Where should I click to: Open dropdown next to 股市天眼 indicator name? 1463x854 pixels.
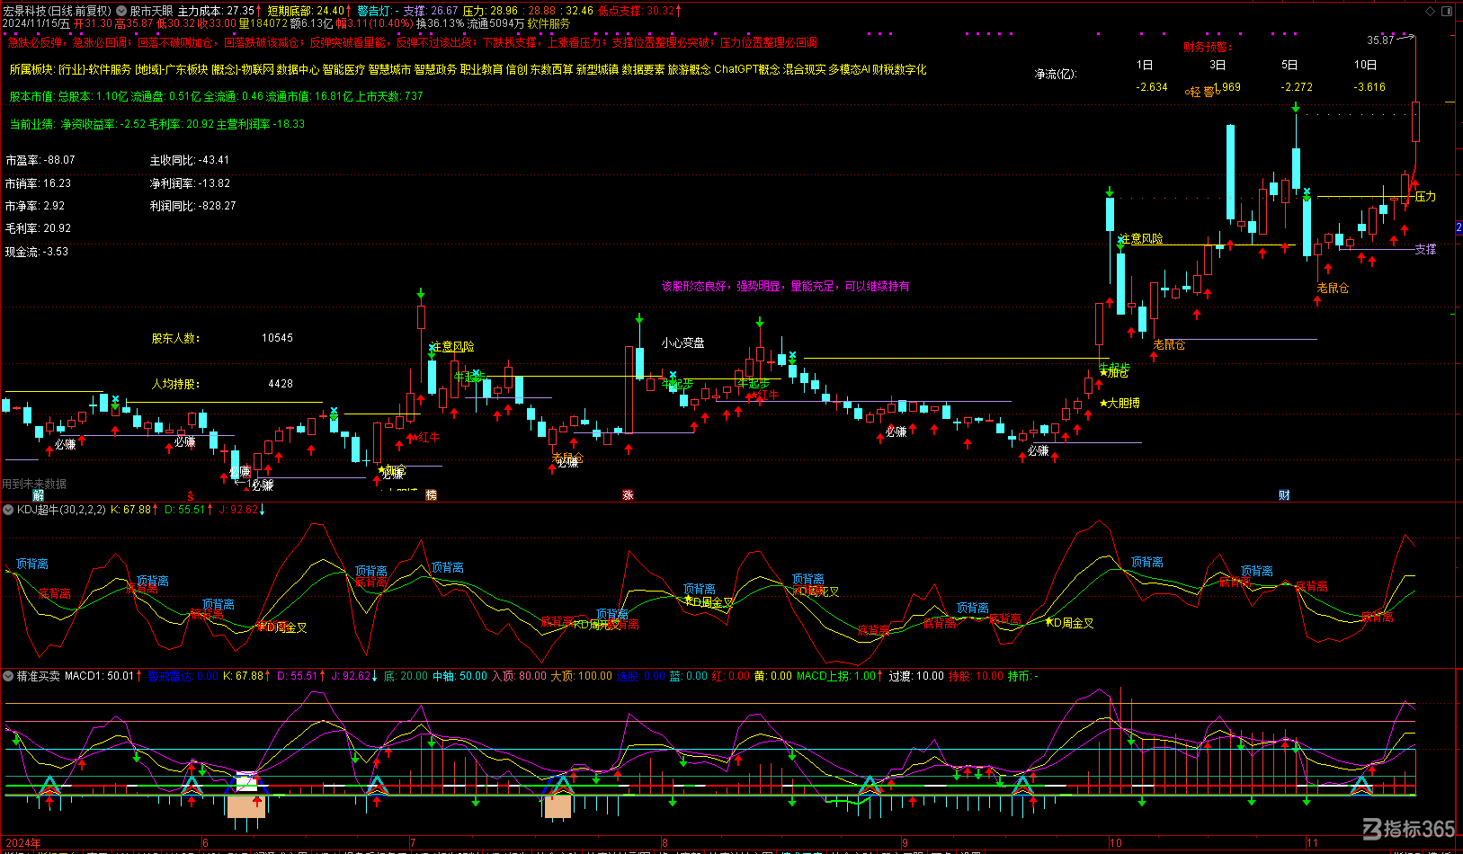point(121,11)
